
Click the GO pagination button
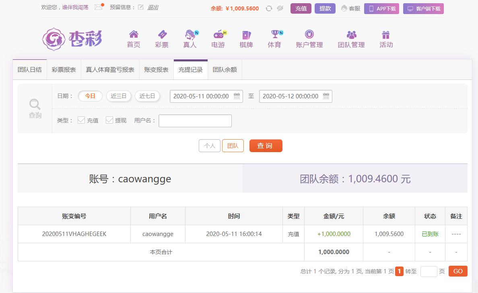pyautogui.click(x=458, y=271)
